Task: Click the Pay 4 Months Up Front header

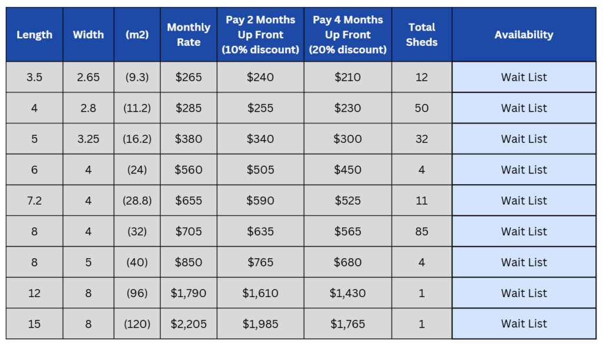Action: point(347,35)
